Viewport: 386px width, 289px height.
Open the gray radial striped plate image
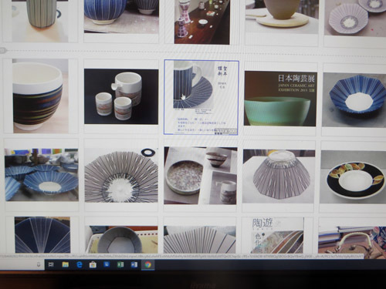[121, 175]
